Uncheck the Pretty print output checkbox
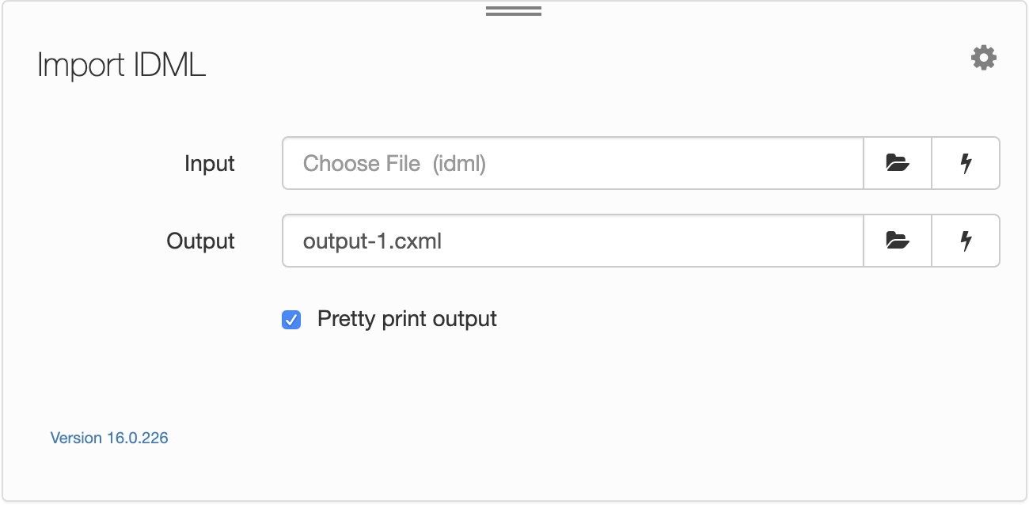The height and width of the screenshot is (505, 1029). pyautogui.click(x=291, y=320)
